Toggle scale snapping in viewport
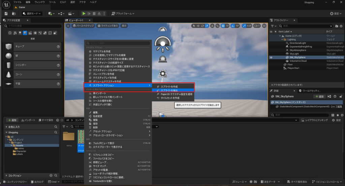The height and width of the screenshot is (186, 345). pyautogui.click(x=244, y=26)
